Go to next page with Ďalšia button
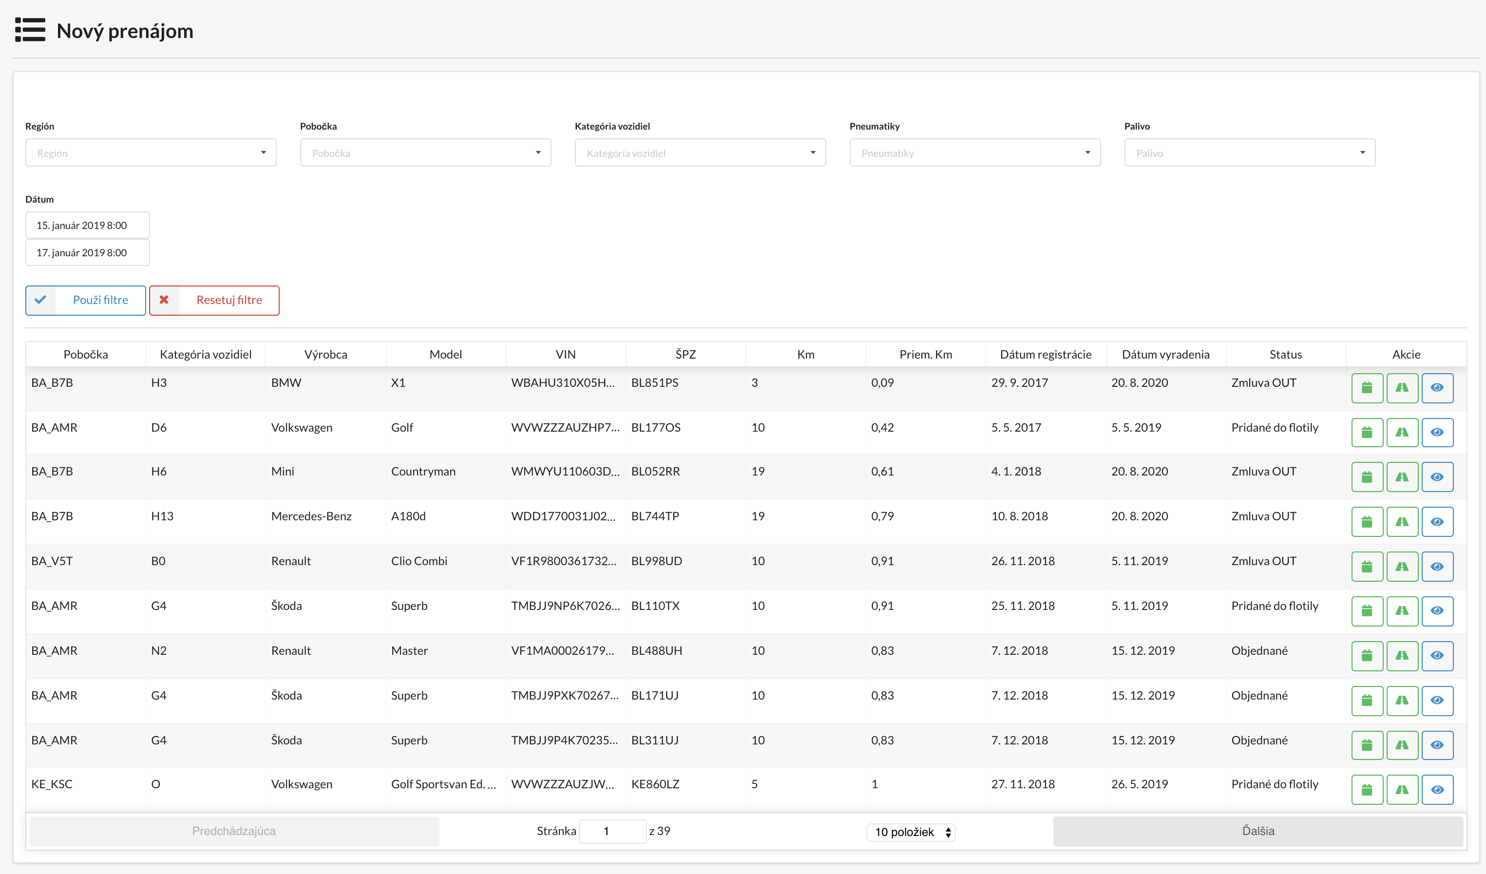This screenshot has width=1486, height=874. tap(1259, 831)
